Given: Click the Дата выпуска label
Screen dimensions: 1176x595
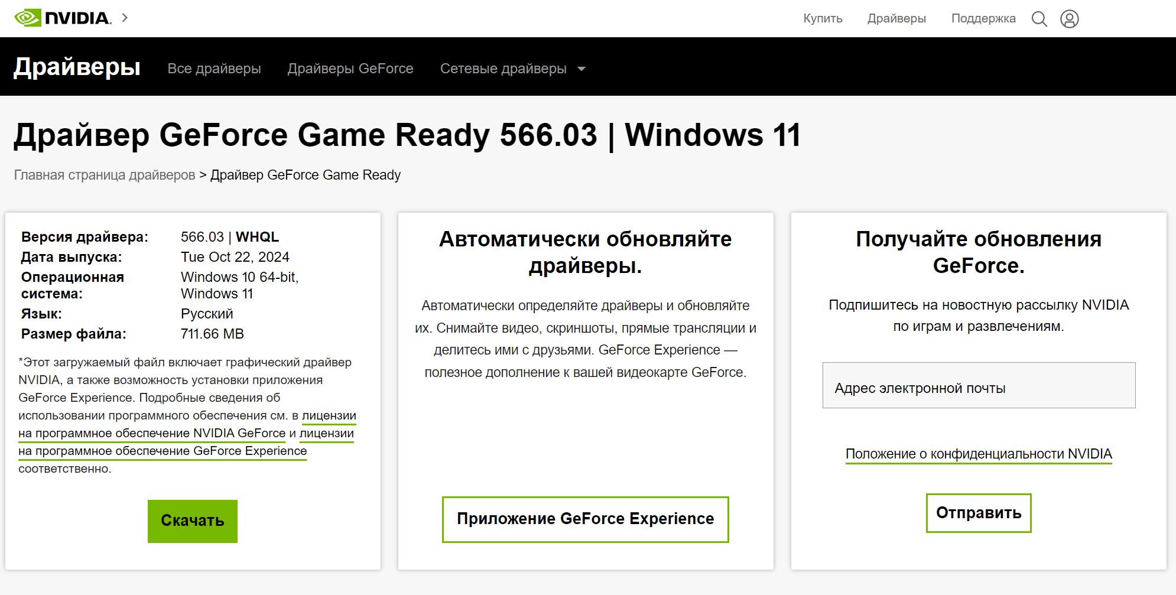Looking at the screenshot, I should (72, 257).
